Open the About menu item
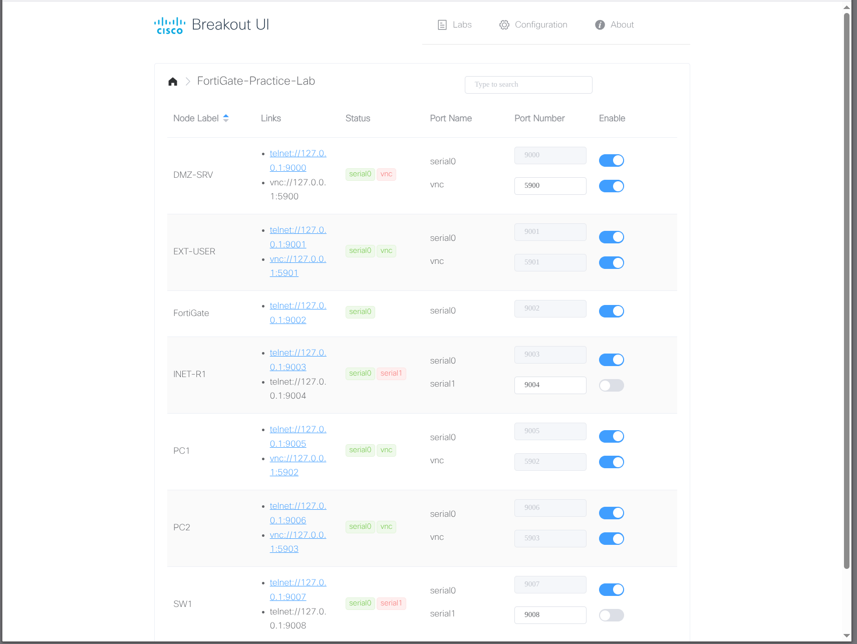The image size is (857, 644). tap(615, 25)
